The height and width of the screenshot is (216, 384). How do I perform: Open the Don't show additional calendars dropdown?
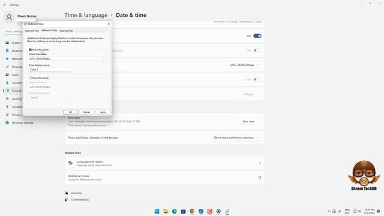pyautogui.click(x=236, y=137)
